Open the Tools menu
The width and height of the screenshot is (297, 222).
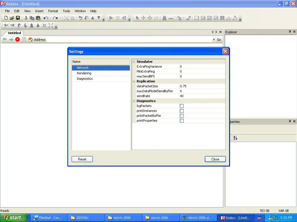tap(66, 11)
